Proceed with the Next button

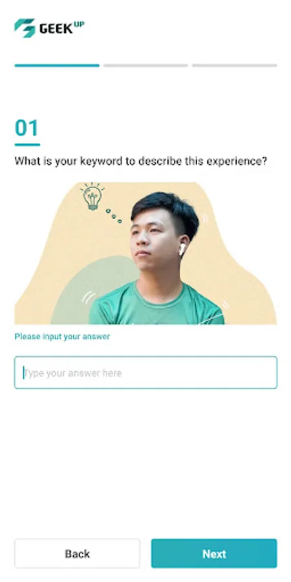click(214, 554)
